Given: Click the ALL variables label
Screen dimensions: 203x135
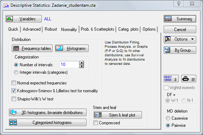Looking at the screenshot, I should click(x=48, y=19).
